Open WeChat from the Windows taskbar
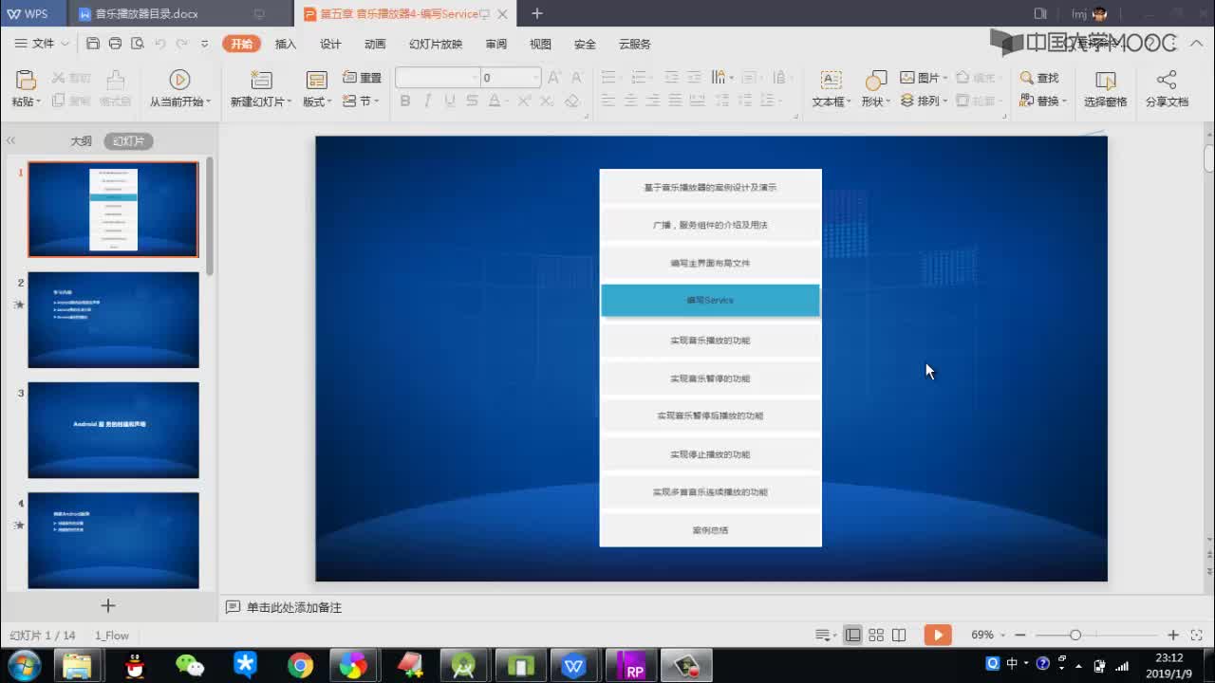 coord(190,666)
